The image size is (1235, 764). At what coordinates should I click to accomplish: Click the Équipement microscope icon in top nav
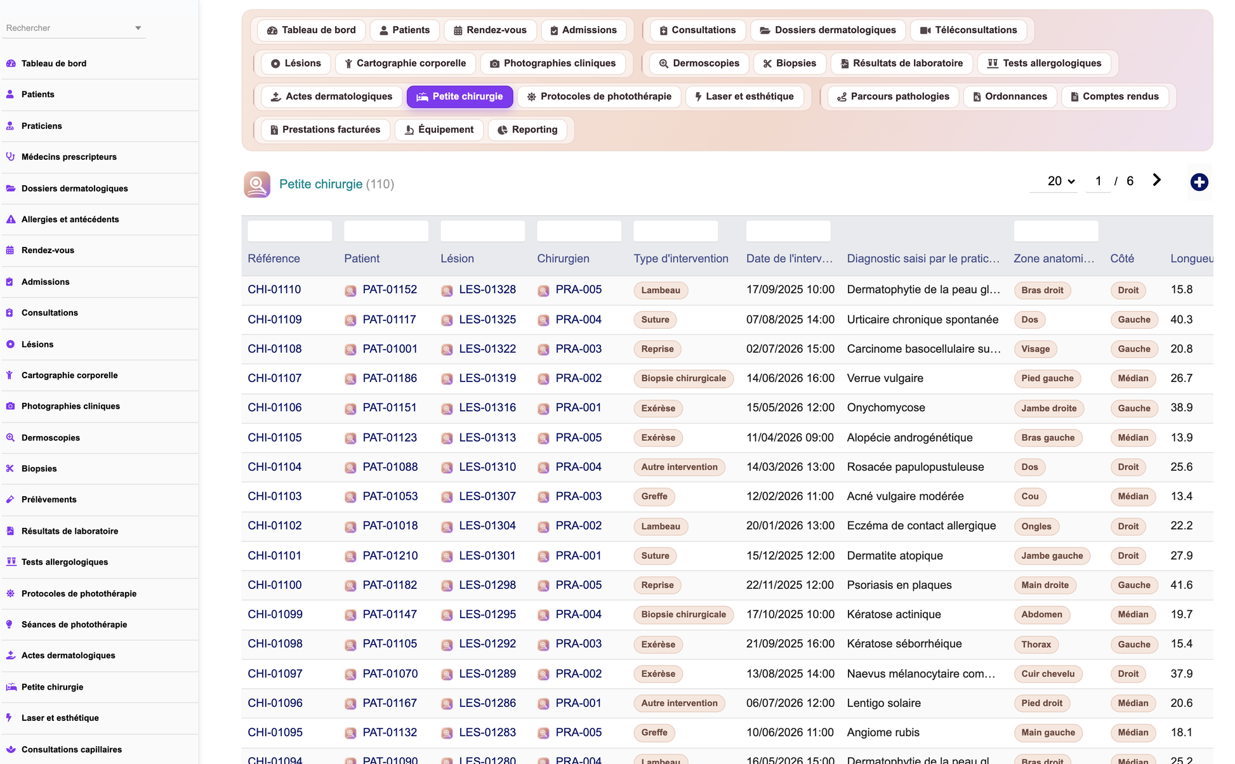pyautogui.click(x=409, y=130)
